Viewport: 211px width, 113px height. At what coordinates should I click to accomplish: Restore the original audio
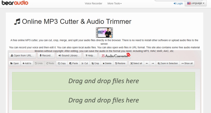(x=120, y=63)
